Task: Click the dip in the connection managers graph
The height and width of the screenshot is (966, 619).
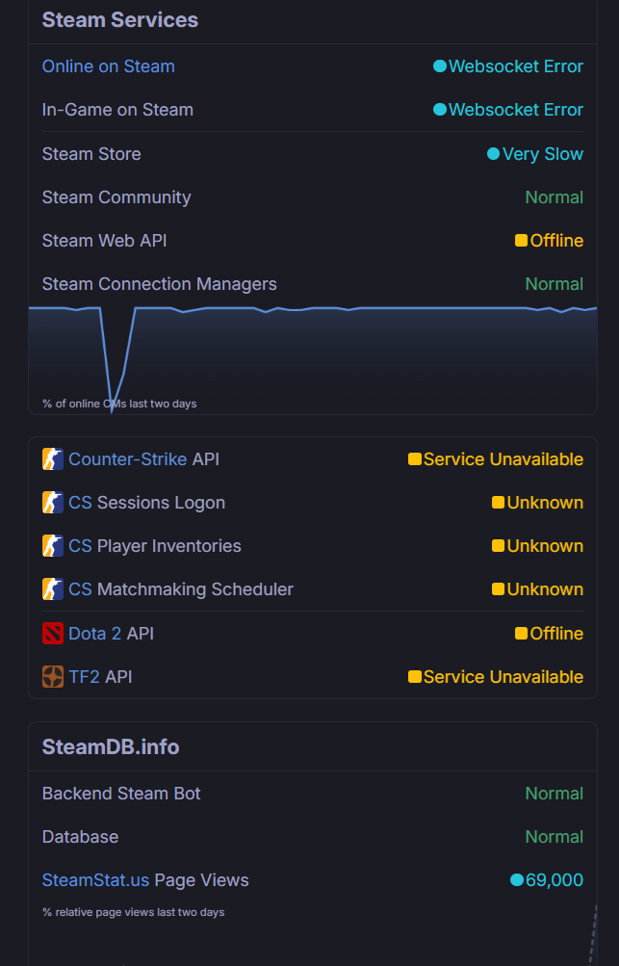Action: tap(113, 400)
